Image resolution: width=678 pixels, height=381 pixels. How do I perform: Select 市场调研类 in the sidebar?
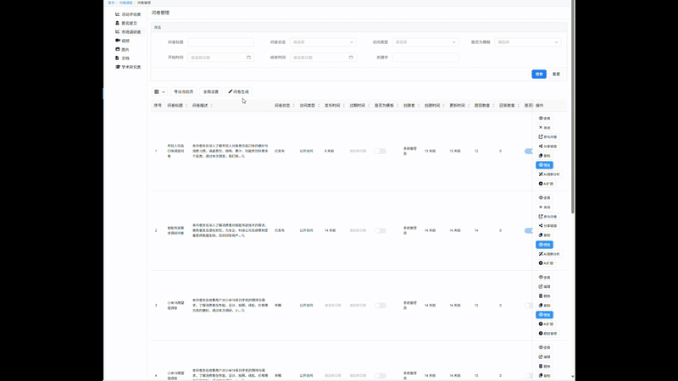[x=128, y=32]
